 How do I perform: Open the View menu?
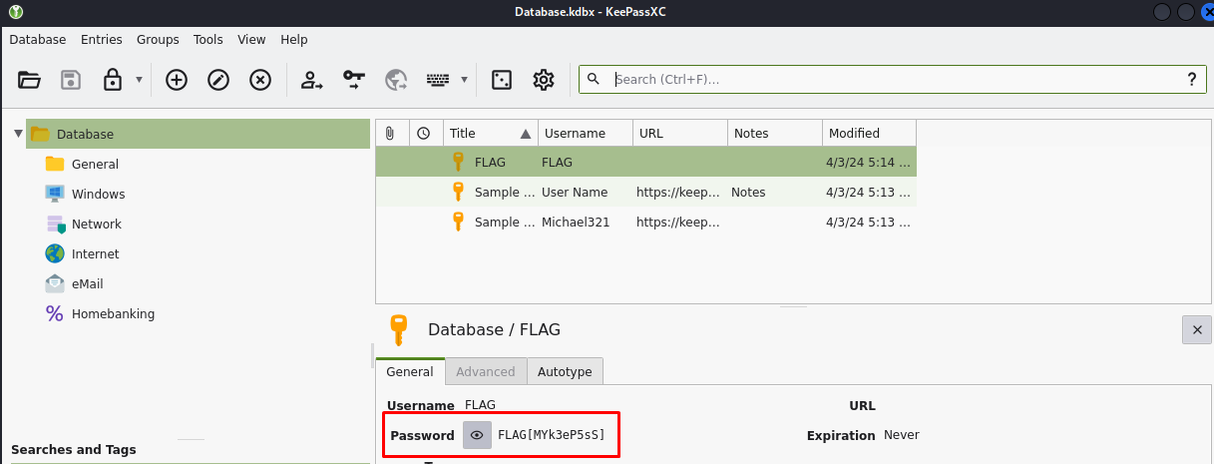(251, 40)
